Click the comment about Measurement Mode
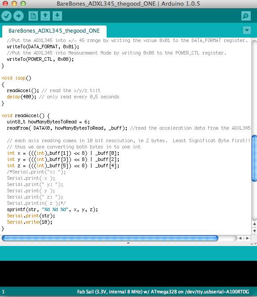 (116, 53)
